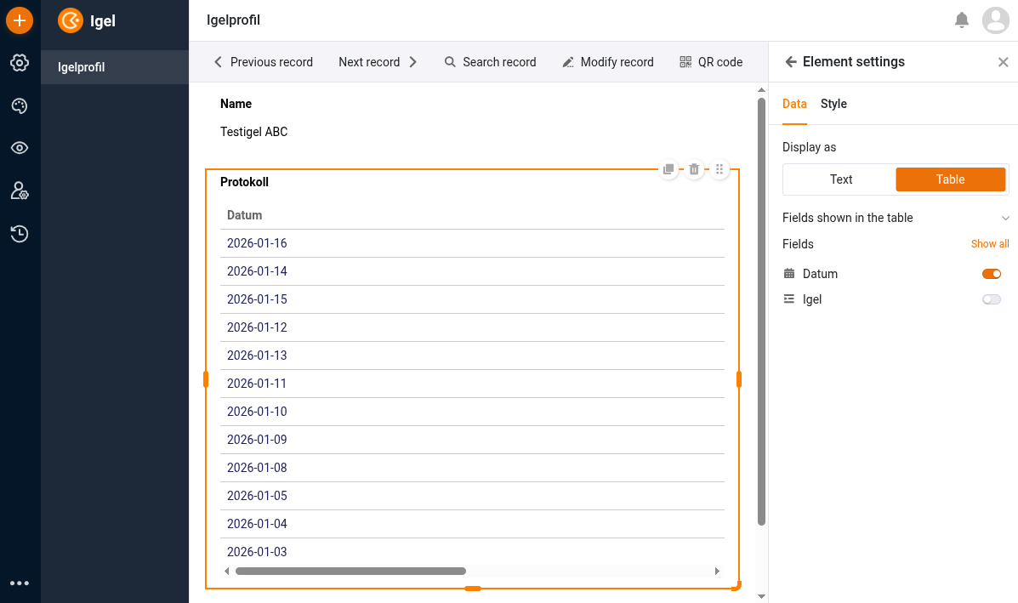
Task: Select Igelprofil page in sidebar
Action: pos(82,67)
